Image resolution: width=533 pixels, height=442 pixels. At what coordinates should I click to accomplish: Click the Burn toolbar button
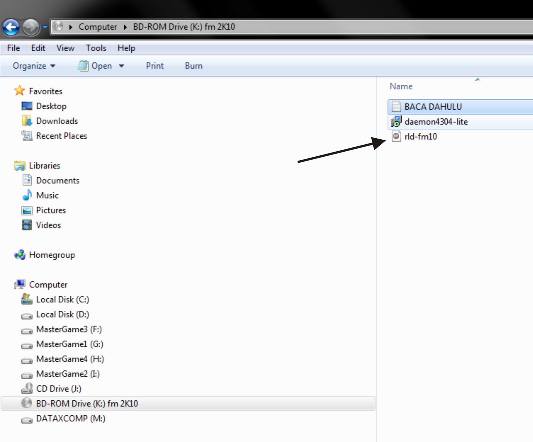click(194, 66)
